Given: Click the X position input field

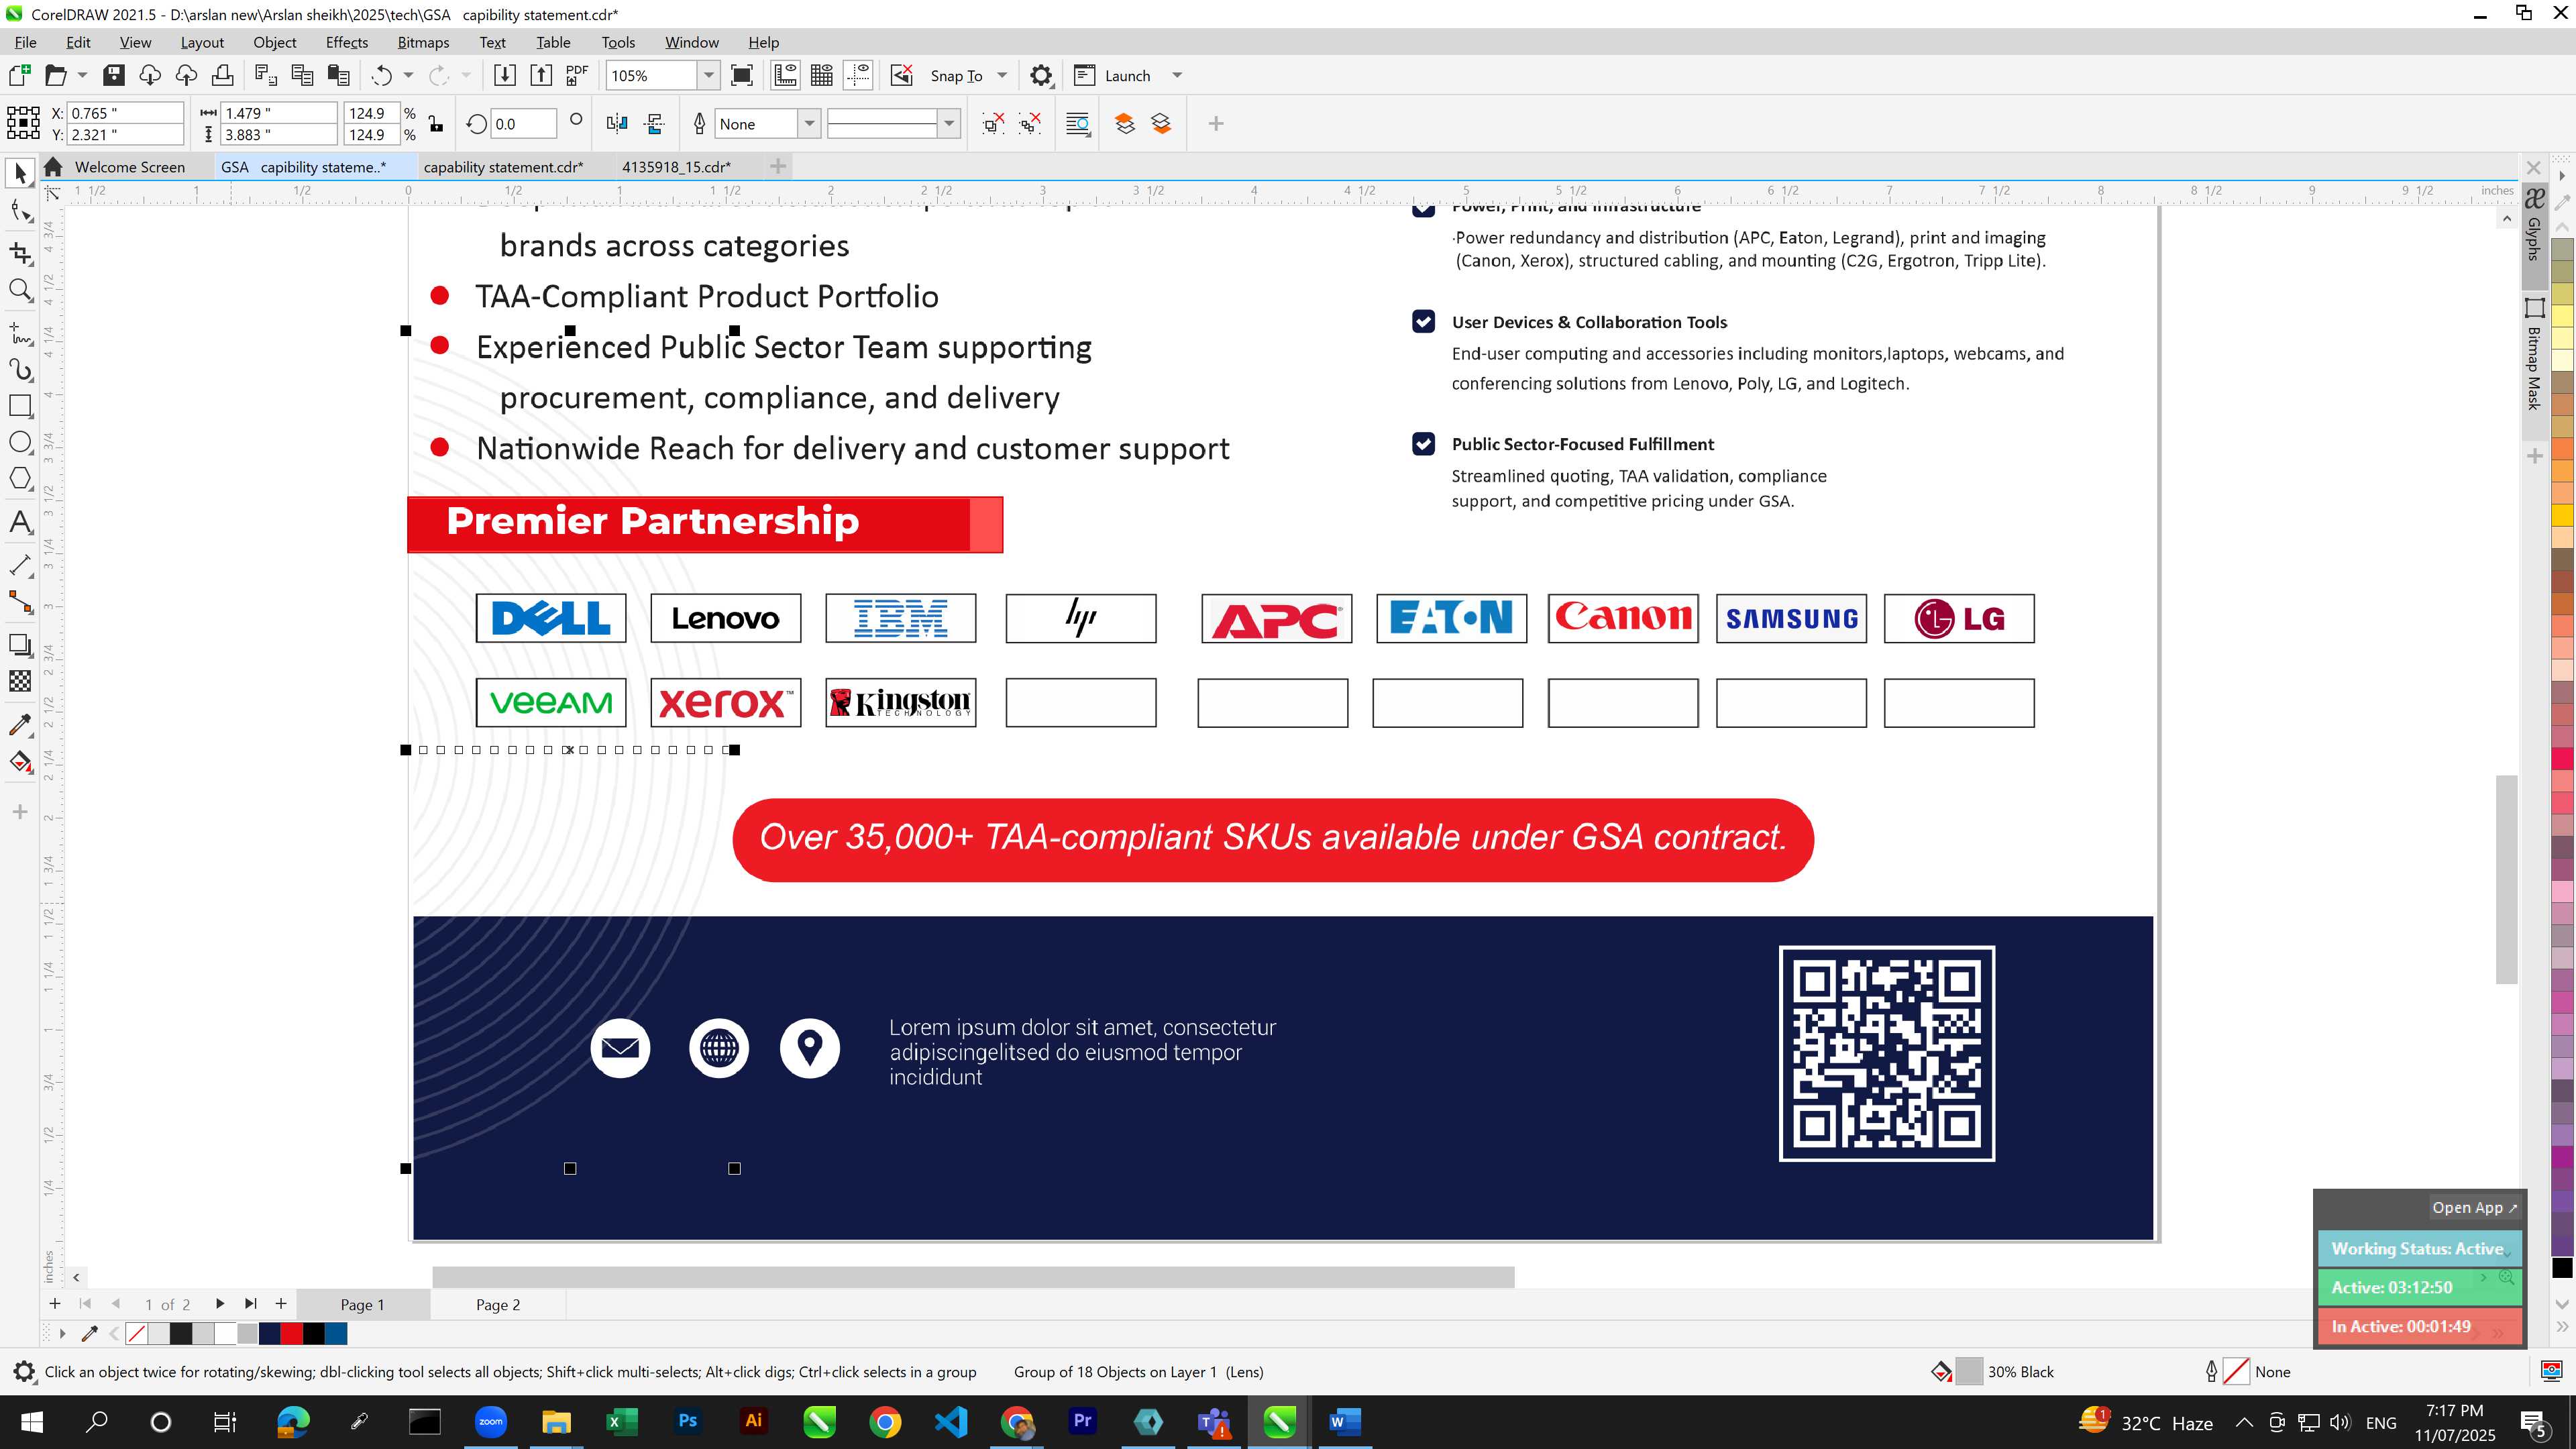Looking at the screenshot, I should click(125, 113).
